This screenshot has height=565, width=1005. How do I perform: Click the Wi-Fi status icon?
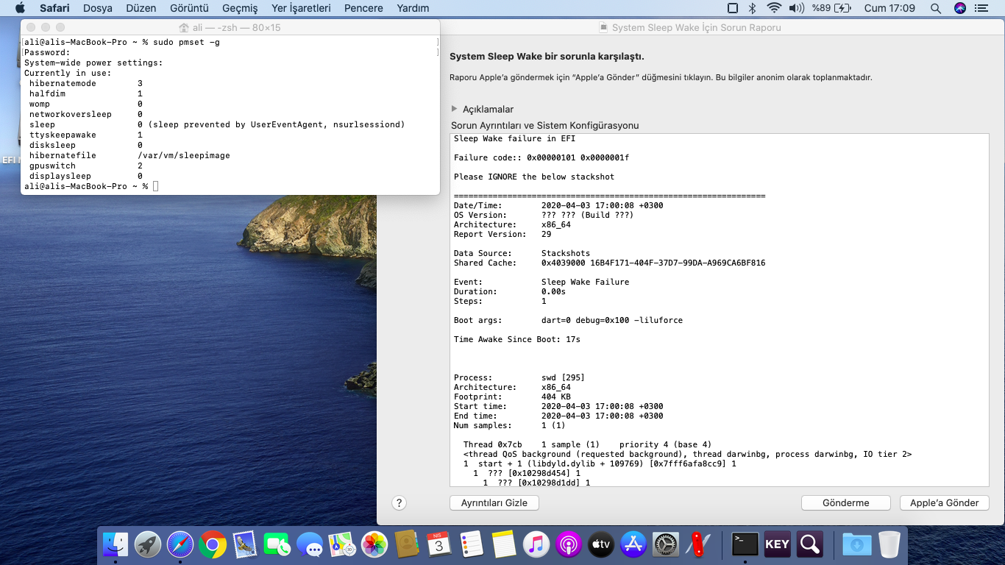pyautogui.click(x=773, y=8)
